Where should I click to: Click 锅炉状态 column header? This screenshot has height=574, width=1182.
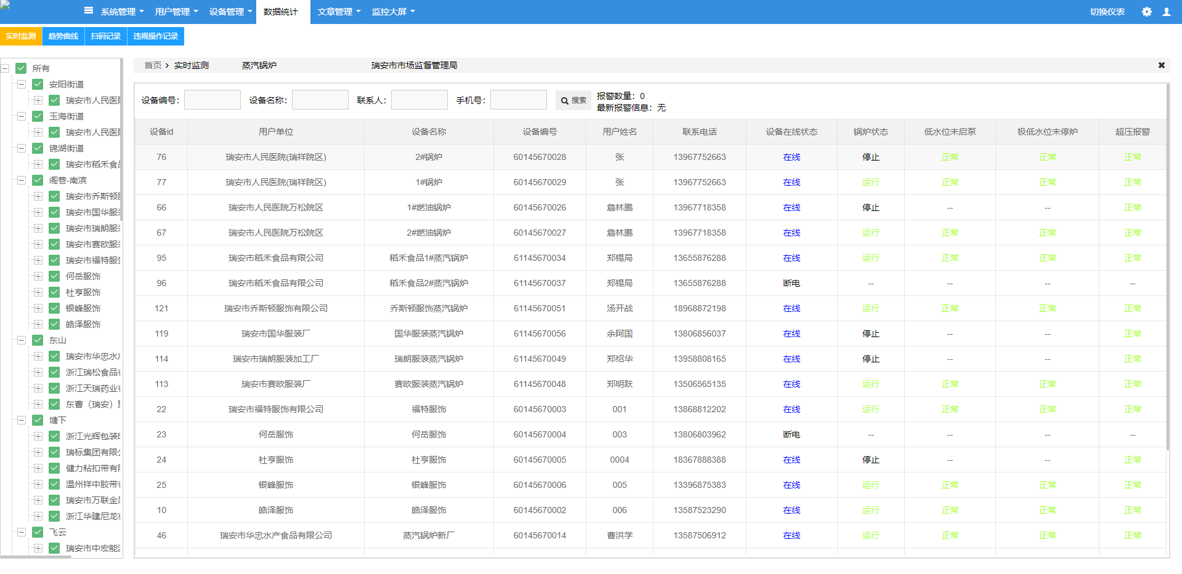pyautogui.click(x=870, y=132)
